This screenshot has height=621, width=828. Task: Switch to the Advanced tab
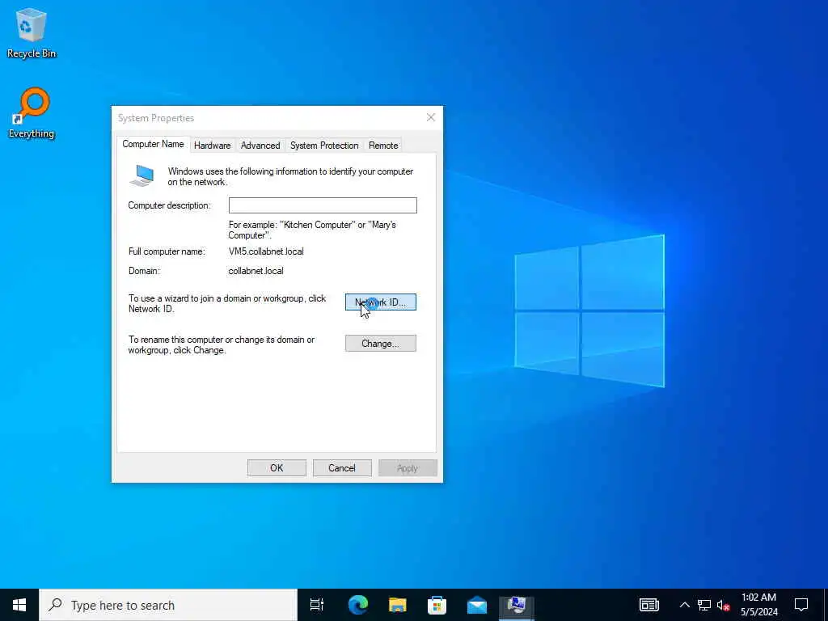(x=260, y=146)
